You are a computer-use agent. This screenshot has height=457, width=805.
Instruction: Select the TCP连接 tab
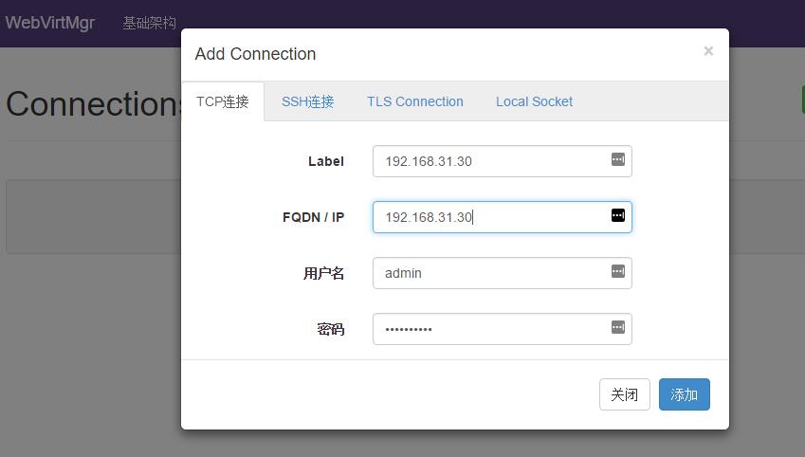(223, 101)
